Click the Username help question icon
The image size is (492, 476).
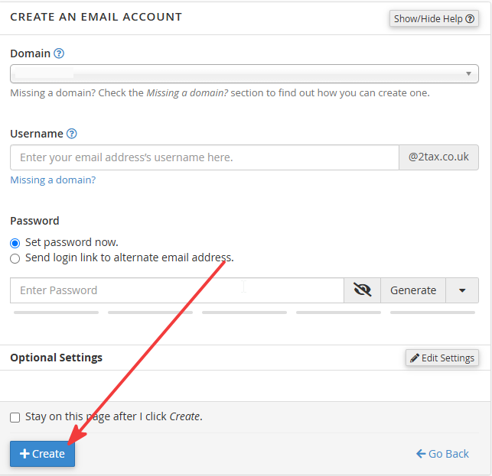[71, 134]
